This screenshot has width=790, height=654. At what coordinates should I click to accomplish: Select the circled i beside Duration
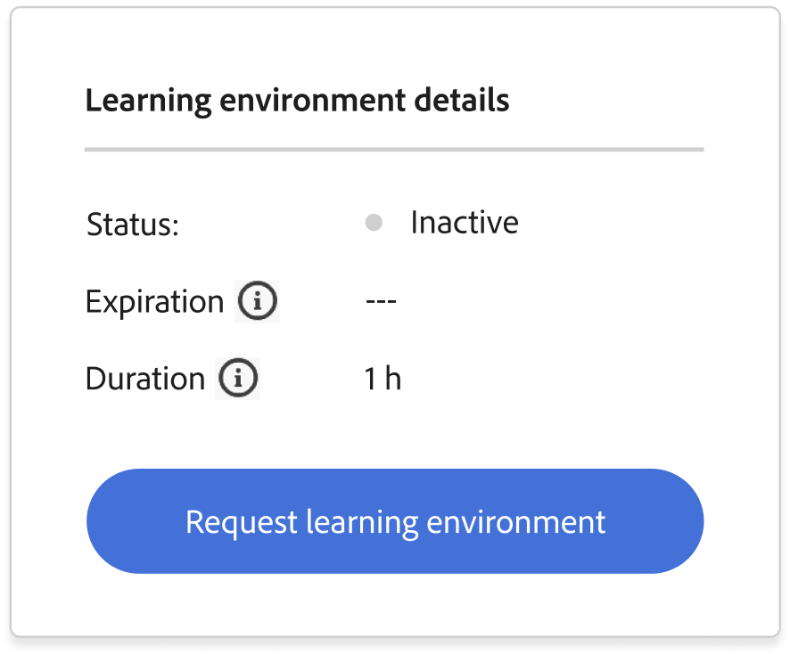238,378
